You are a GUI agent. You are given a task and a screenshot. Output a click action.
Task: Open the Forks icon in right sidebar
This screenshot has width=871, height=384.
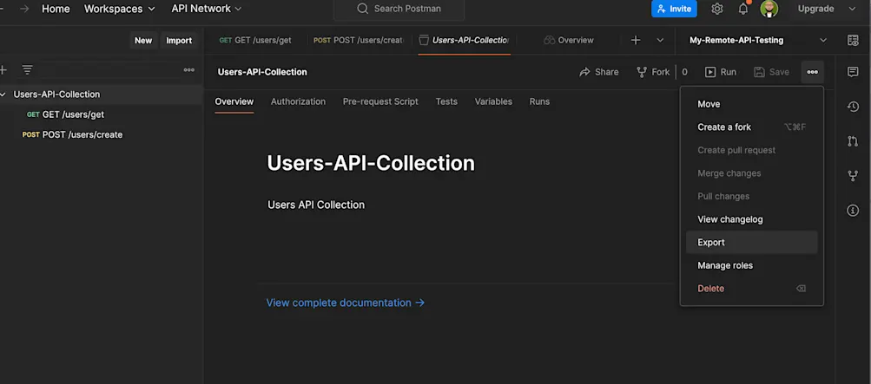(853, 176)
